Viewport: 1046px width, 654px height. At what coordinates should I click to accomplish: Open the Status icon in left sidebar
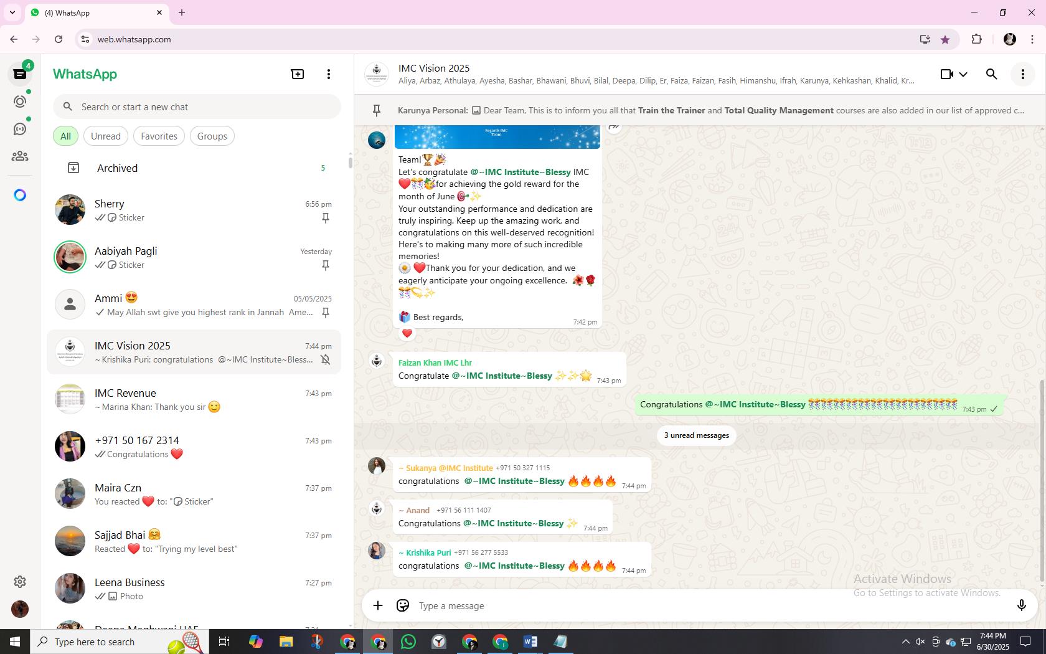(x=20, y=102)
